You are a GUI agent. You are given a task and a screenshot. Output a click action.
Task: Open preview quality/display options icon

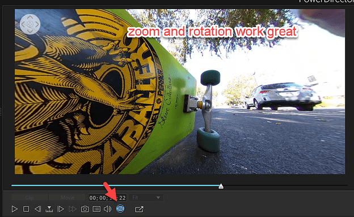click(x=96, y=209)
